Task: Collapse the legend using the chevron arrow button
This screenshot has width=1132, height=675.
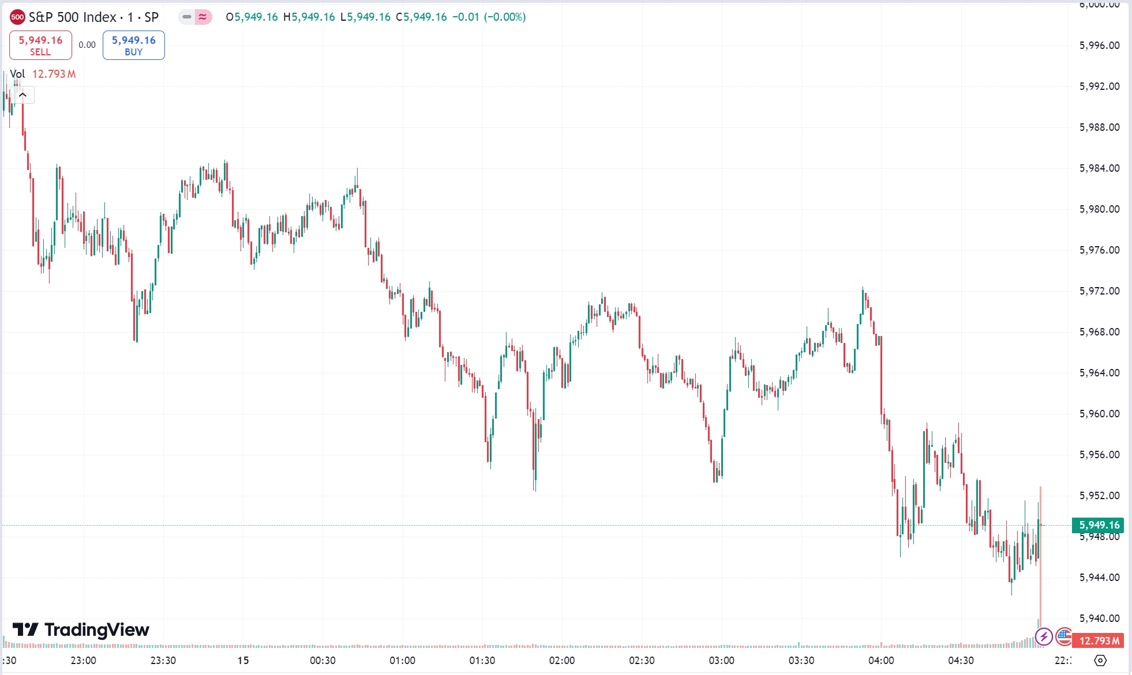Action: [x=22, y=95]
